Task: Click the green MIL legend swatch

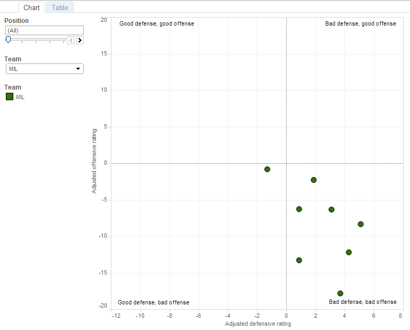Action: click(10, 97)
